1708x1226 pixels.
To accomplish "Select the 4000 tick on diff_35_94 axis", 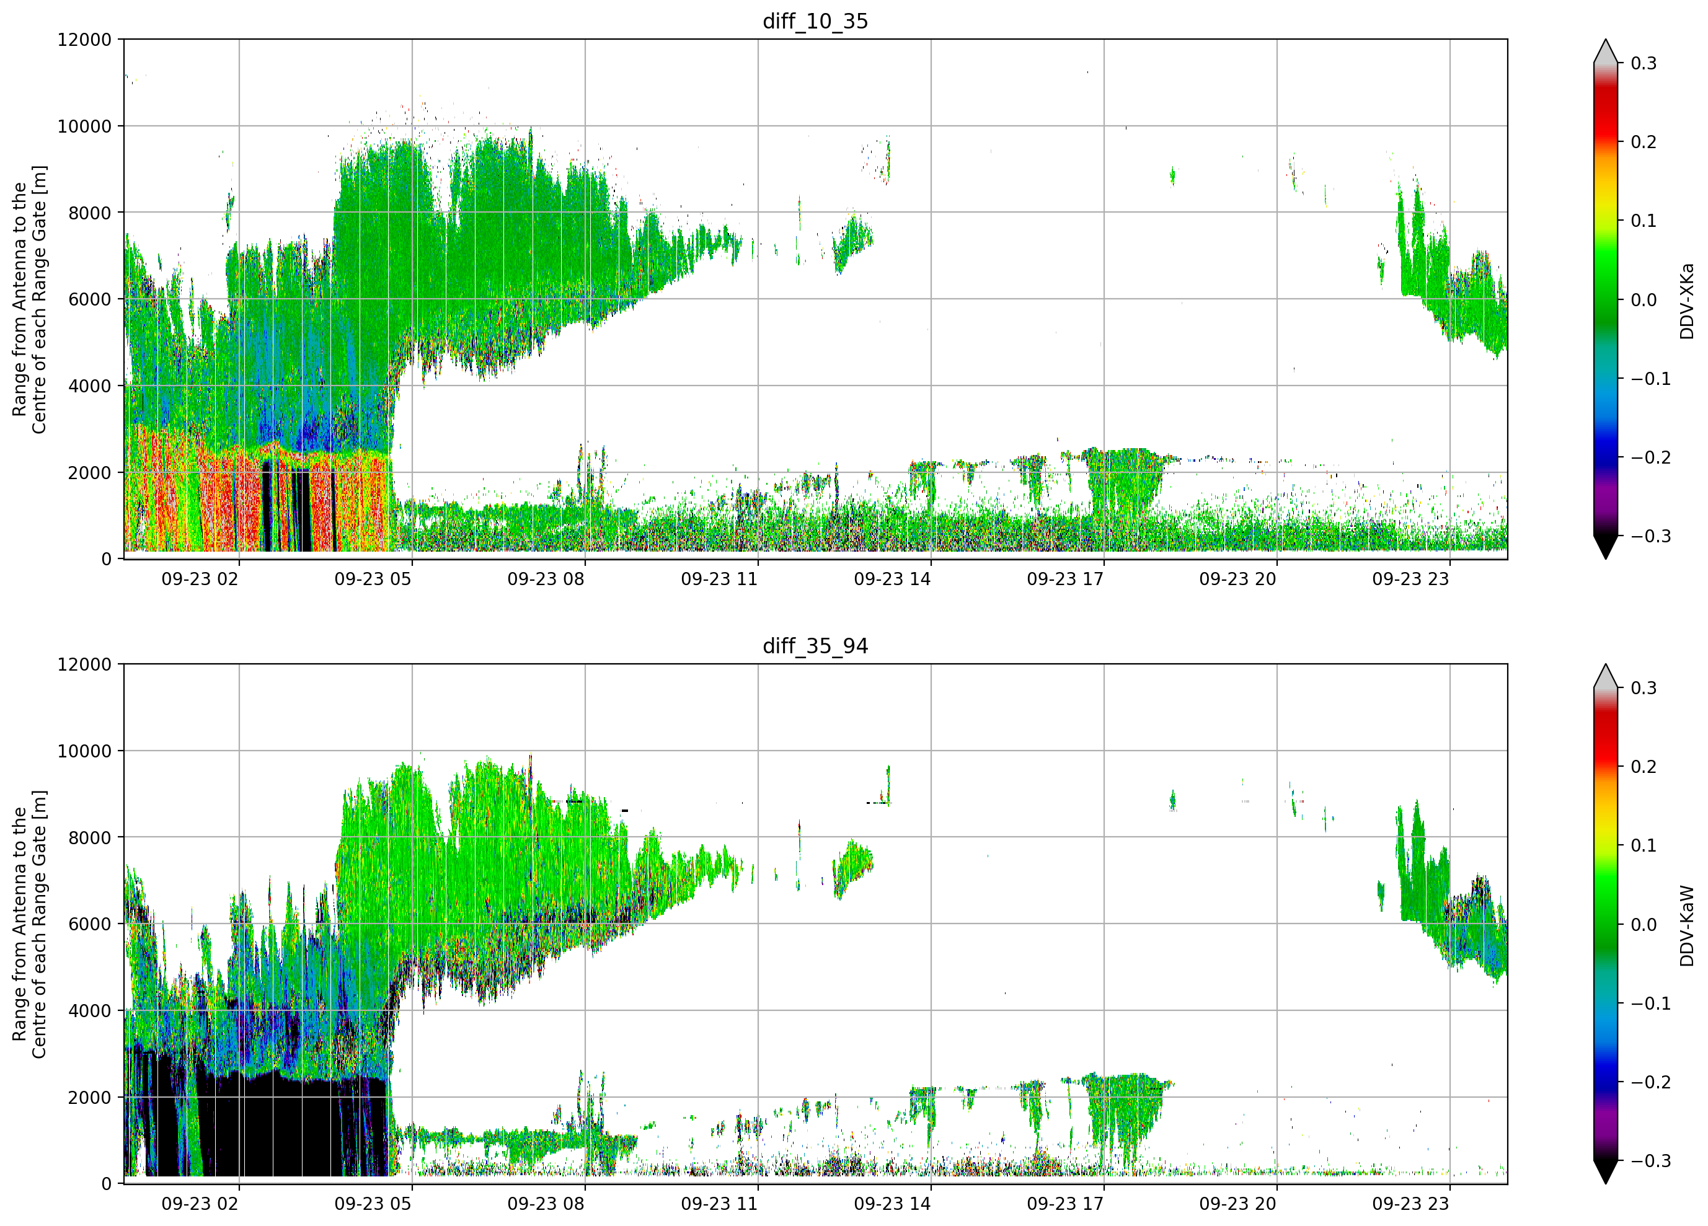I will (90, 1012).
